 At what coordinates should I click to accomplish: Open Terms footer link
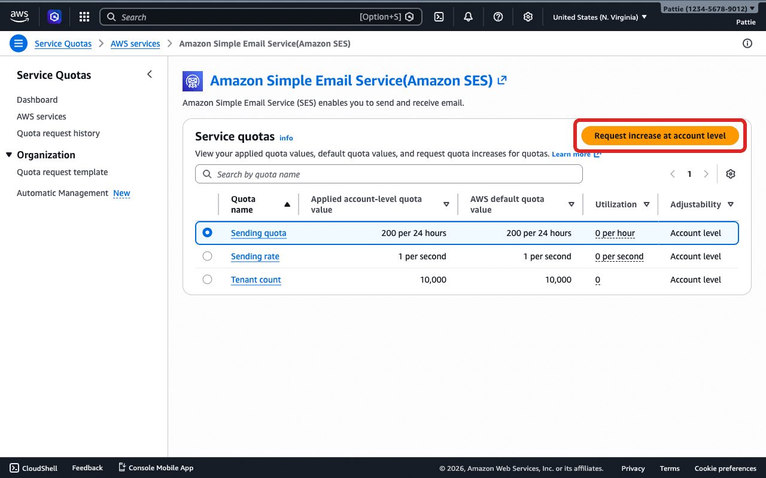[670, 468]
